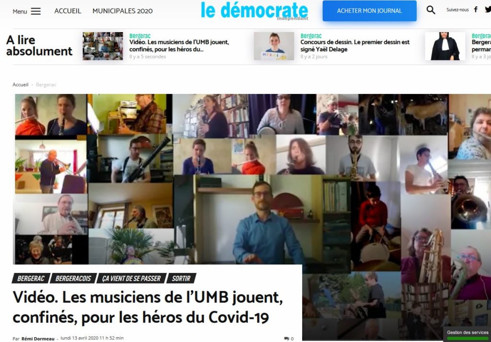Select the SORTIR category tag
The width and height of the screenshot is (491, 342).
181,278
